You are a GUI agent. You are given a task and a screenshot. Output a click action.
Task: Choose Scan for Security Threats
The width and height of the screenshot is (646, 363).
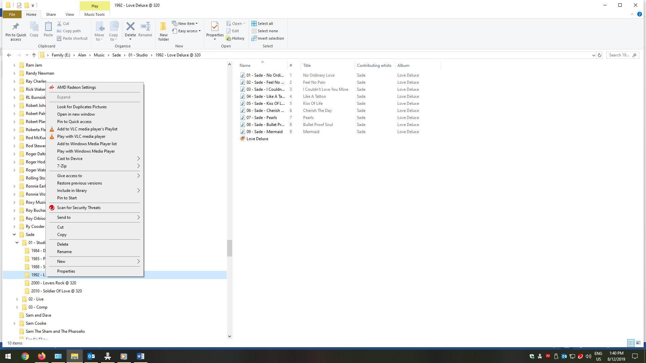click(x=95, y=208)
